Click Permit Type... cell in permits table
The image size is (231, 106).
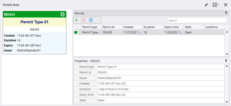tap(91, 32)
